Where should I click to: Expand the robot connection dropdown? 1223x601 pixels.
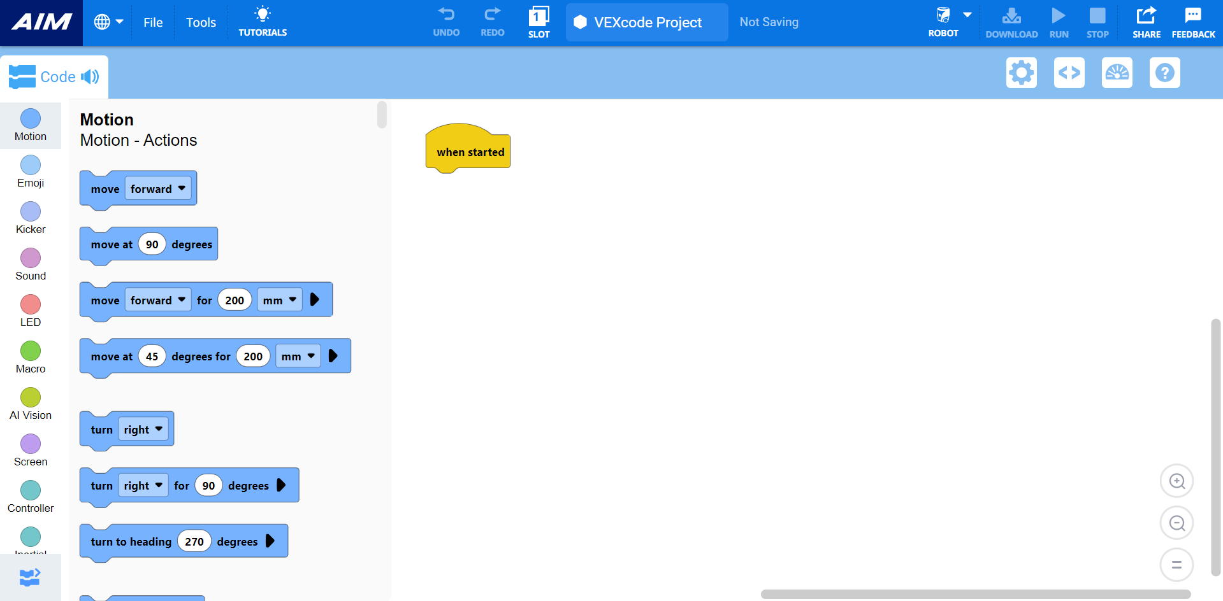(967, 14)
